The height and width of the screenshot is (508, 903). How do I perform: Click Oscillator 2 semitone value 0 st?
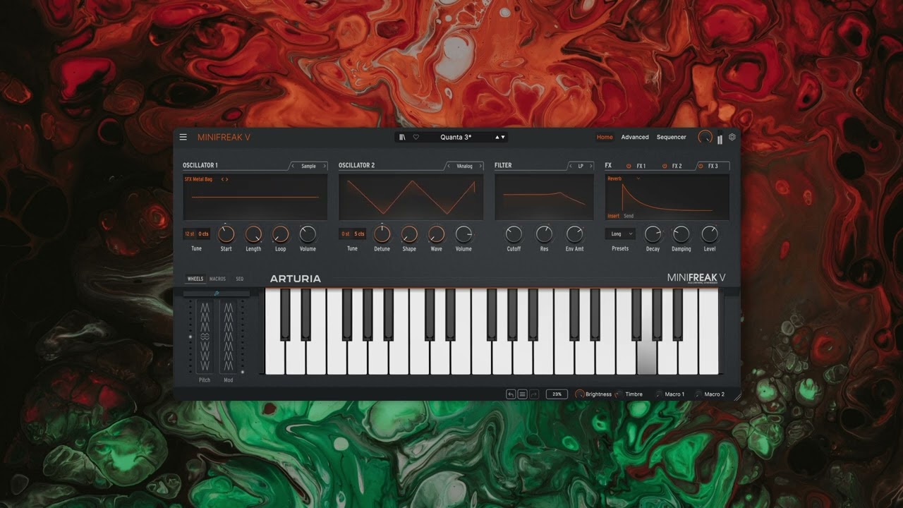[346, 234]
